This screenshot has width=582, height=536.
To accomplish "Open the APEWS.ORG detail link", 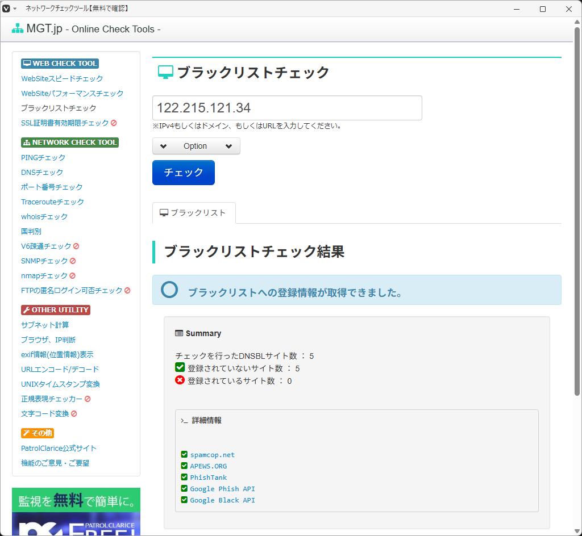I will [x=209, y=466].
